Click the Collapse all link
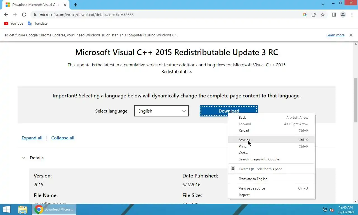This screenshot has height=215, width=358. [x=63, y=138]
